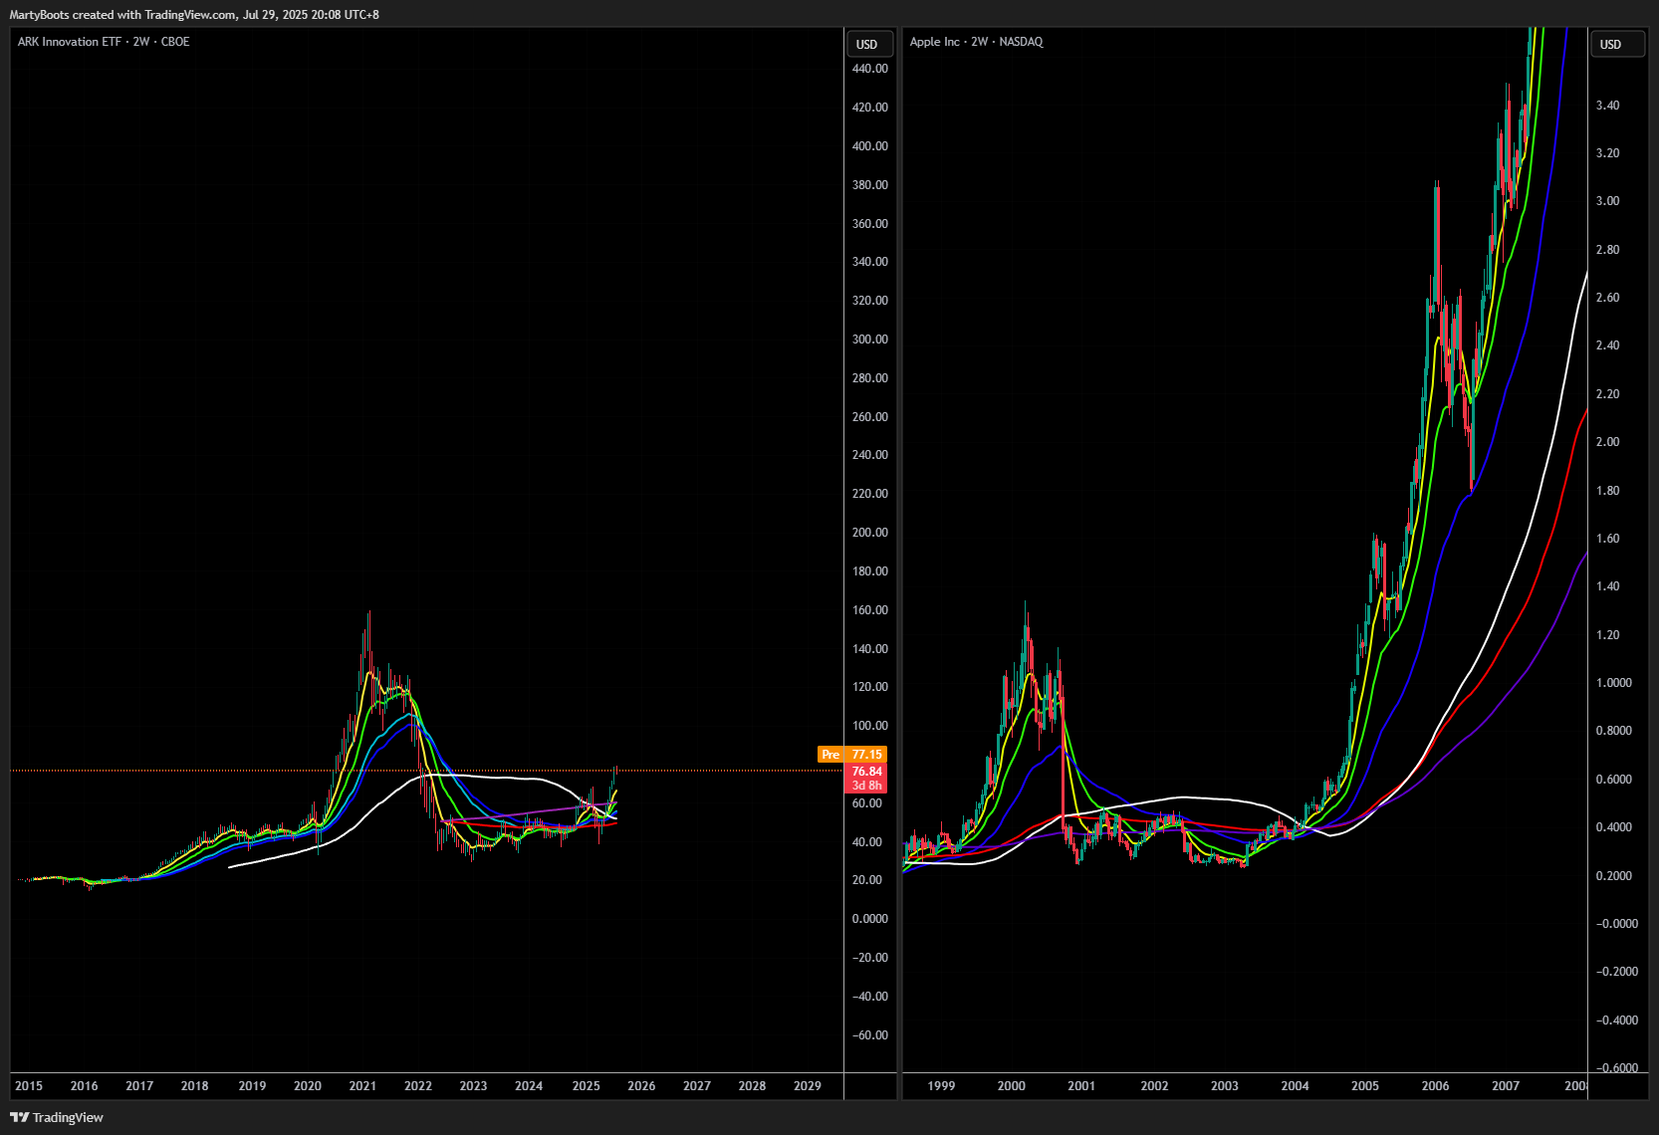The height and width of the screenshot is (1135, 1659).
Task: Click 2027 on the ARK time axis
Action: pyautogui.click(x=697, y=1086)
